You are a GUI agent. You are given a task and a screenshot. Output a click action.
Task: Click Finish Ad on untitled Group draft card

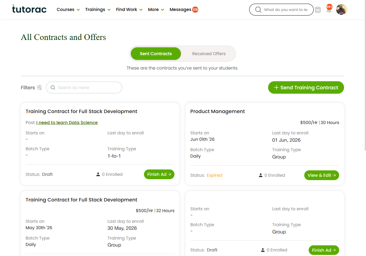[x=324, y=250]
